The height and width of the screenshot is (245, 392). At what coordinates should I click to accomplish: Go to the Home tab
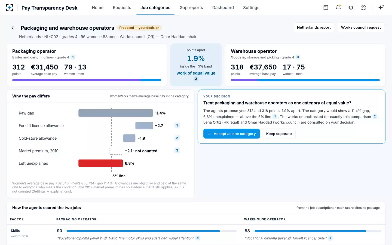[x=98, y=8]
